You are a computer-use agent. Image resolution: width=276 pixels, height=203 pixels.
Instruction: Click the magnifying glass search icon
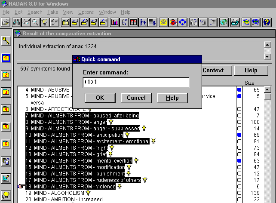tap(35, 22)
